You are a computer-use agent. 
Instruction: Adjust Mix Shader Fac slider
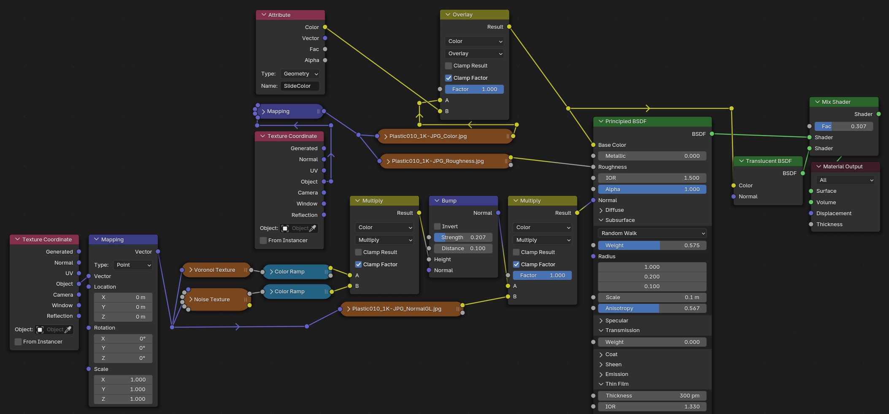tap(844, 127)
